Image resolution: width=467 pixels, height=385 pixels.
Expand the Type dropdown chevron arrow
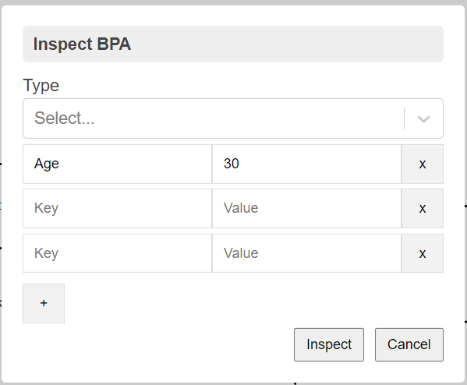tap(423, 118)
